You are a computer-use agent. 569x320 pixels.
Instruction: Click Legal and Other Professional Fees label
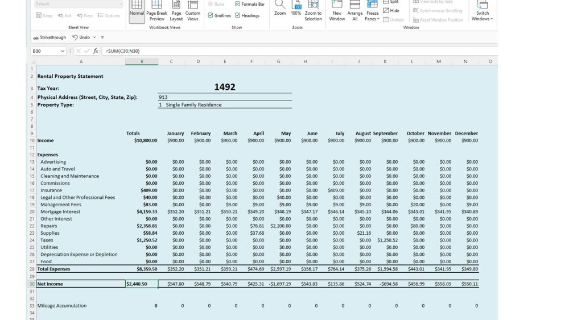point(77,197)
